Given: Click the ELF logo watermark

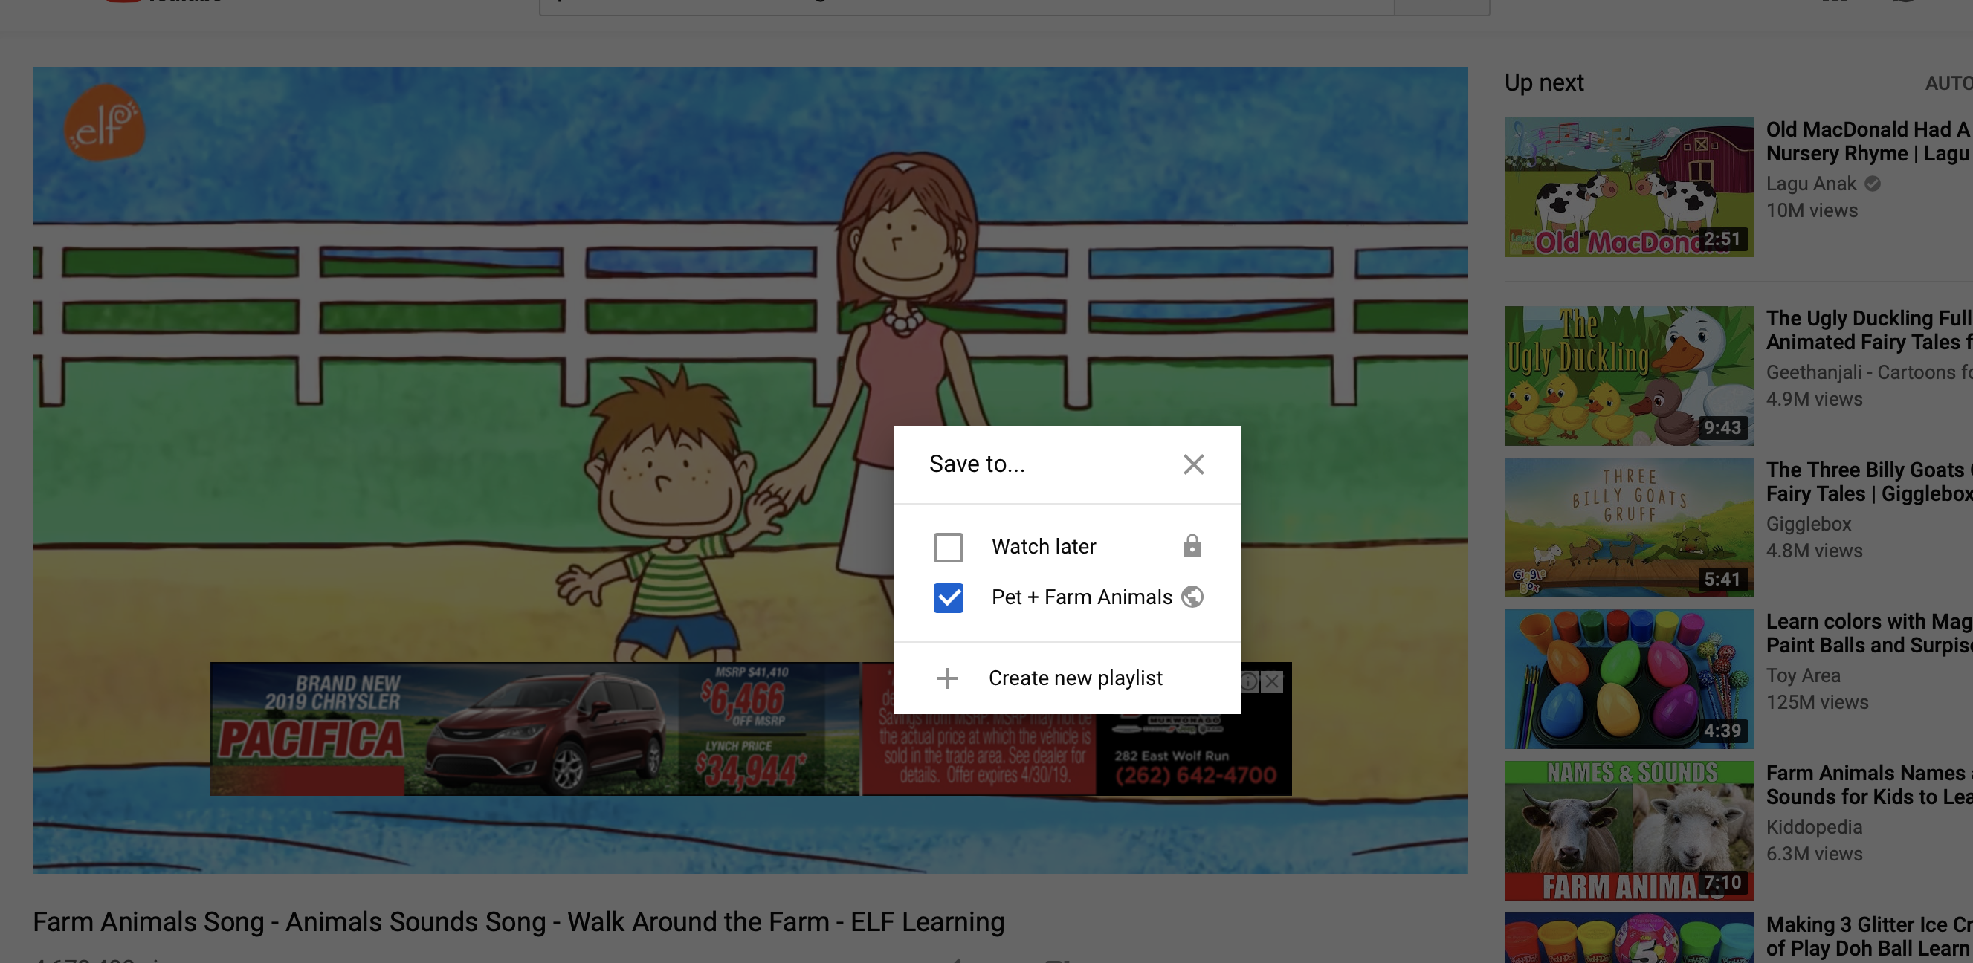Looking at the screenshot, I should (104, 123).
